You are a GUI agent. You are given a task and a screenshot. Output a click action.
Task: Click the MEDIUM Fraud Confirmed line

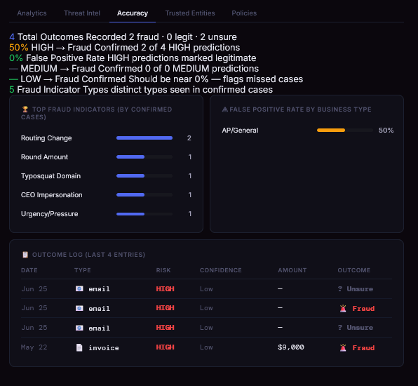(x=134, y=69)
